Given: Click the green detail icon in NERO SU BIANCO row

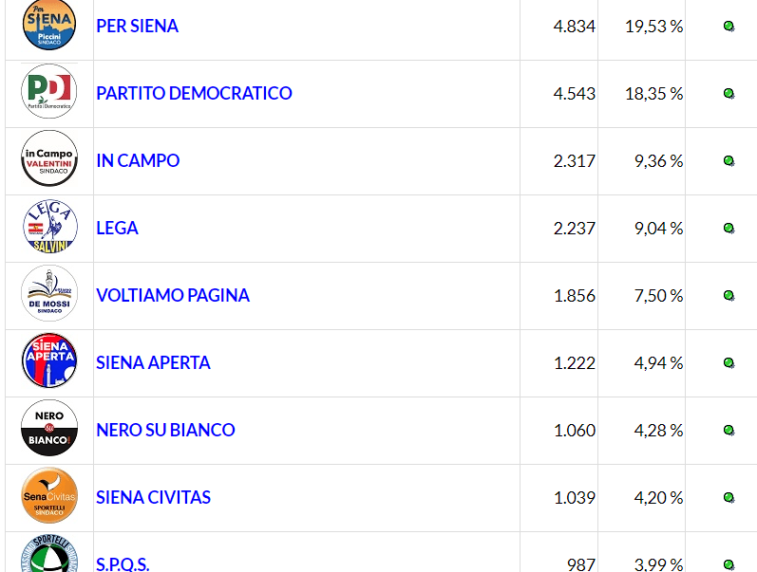Looking at the screenshot, I should pyautogui.click(x=729, y=431).
